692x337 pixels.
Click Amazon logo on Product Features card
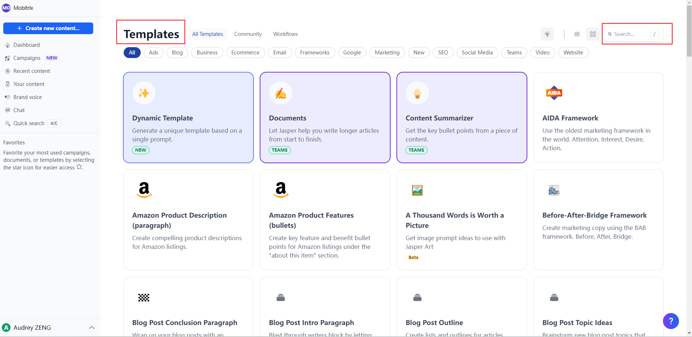point(281,190)
